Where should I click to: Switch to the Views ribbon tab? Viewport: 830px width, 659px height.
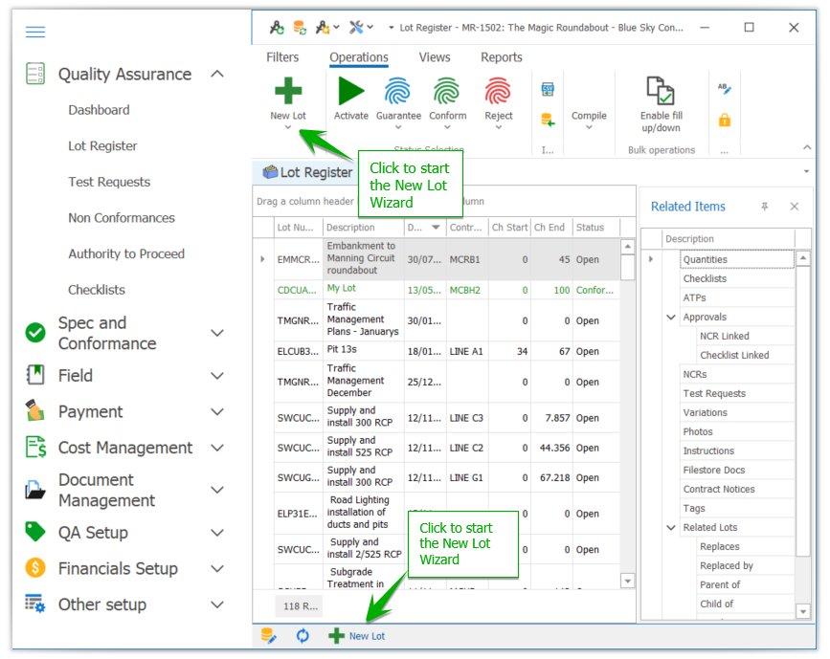tap(435, 57)
